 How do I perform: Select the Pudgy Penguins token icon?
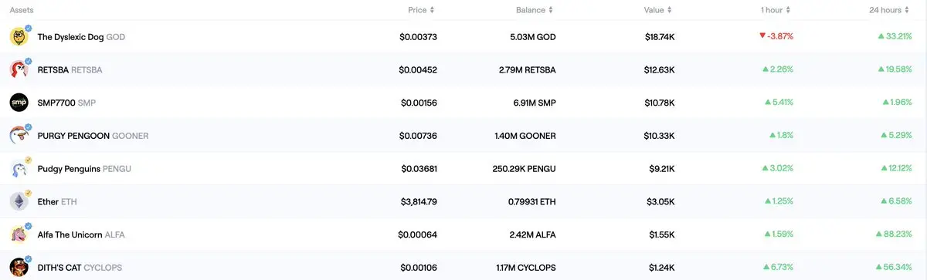click(19, 169)
